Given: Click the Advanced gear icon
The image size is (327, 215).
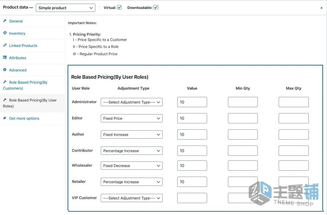Looking at the screenshot, I should tap(5, 70).
